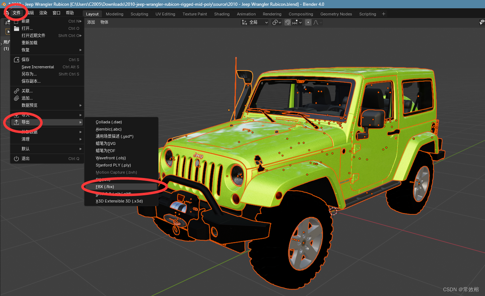Click the folder icon beside 打开
Image resolution: width=485 pixels, height=296 pixels.
pos(16,28)
